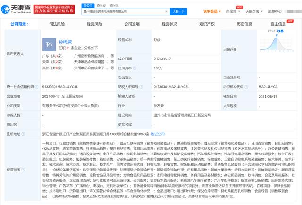The width and height of the screenshot is (302, 205).
Task: Open 广州品宏物流服务 company link
Action: [91, 56]
